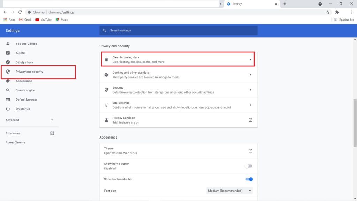Open the Font size dropdown
Screen dimensions: 357x201
(x=229, y=191)
